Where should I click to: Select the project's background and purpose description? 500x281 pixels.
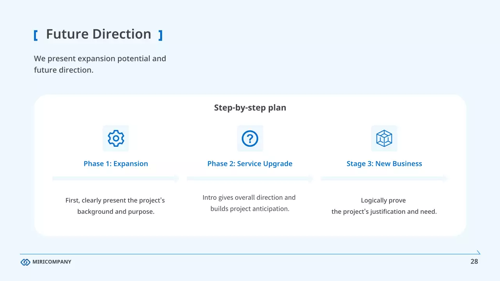click(116, 206)
